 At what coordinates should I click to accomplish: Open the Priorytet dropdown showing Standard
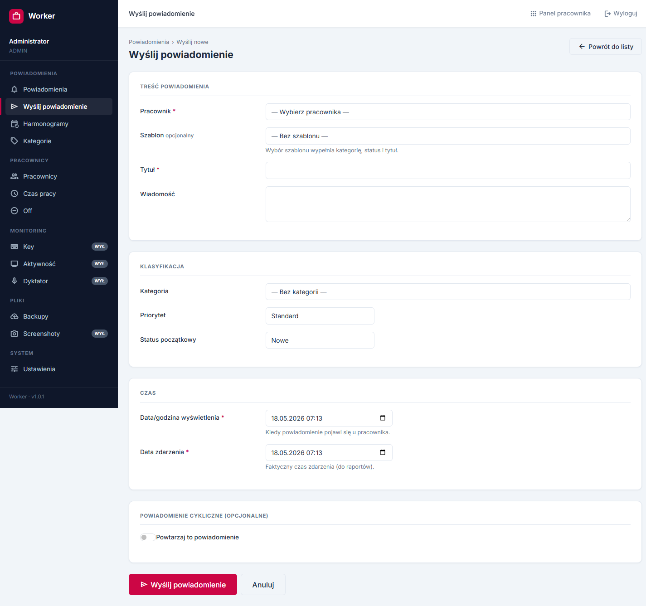(x=320, y=316)
